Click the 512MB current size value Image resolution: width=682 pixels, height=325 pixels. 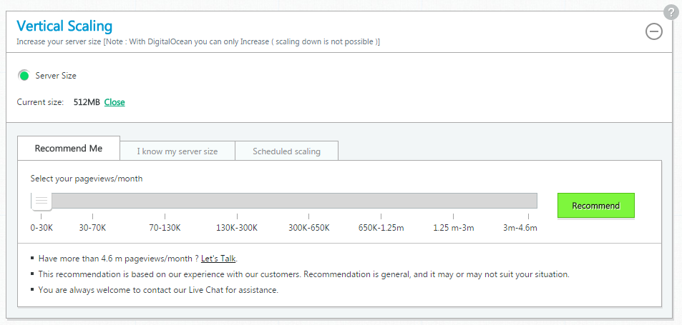[87, 102]
